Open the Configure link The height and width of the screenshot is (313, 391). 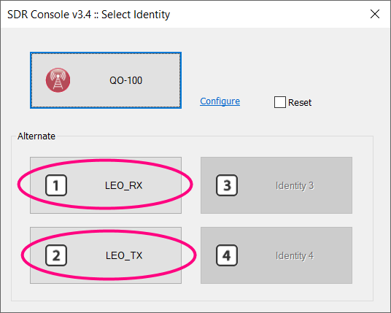(220, 101)
